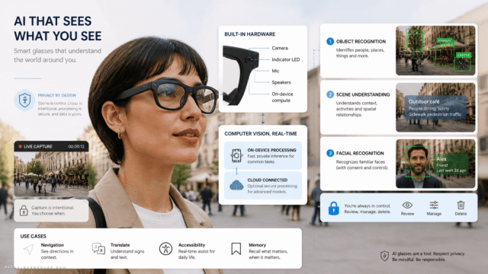Click the 'Memory' use case label
The image size is (488, 274).
[x=258, y=245]
